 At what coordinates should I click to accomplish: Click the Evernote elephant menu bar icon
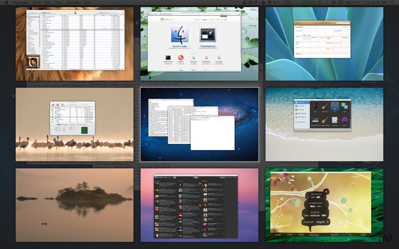pos(270,2)
